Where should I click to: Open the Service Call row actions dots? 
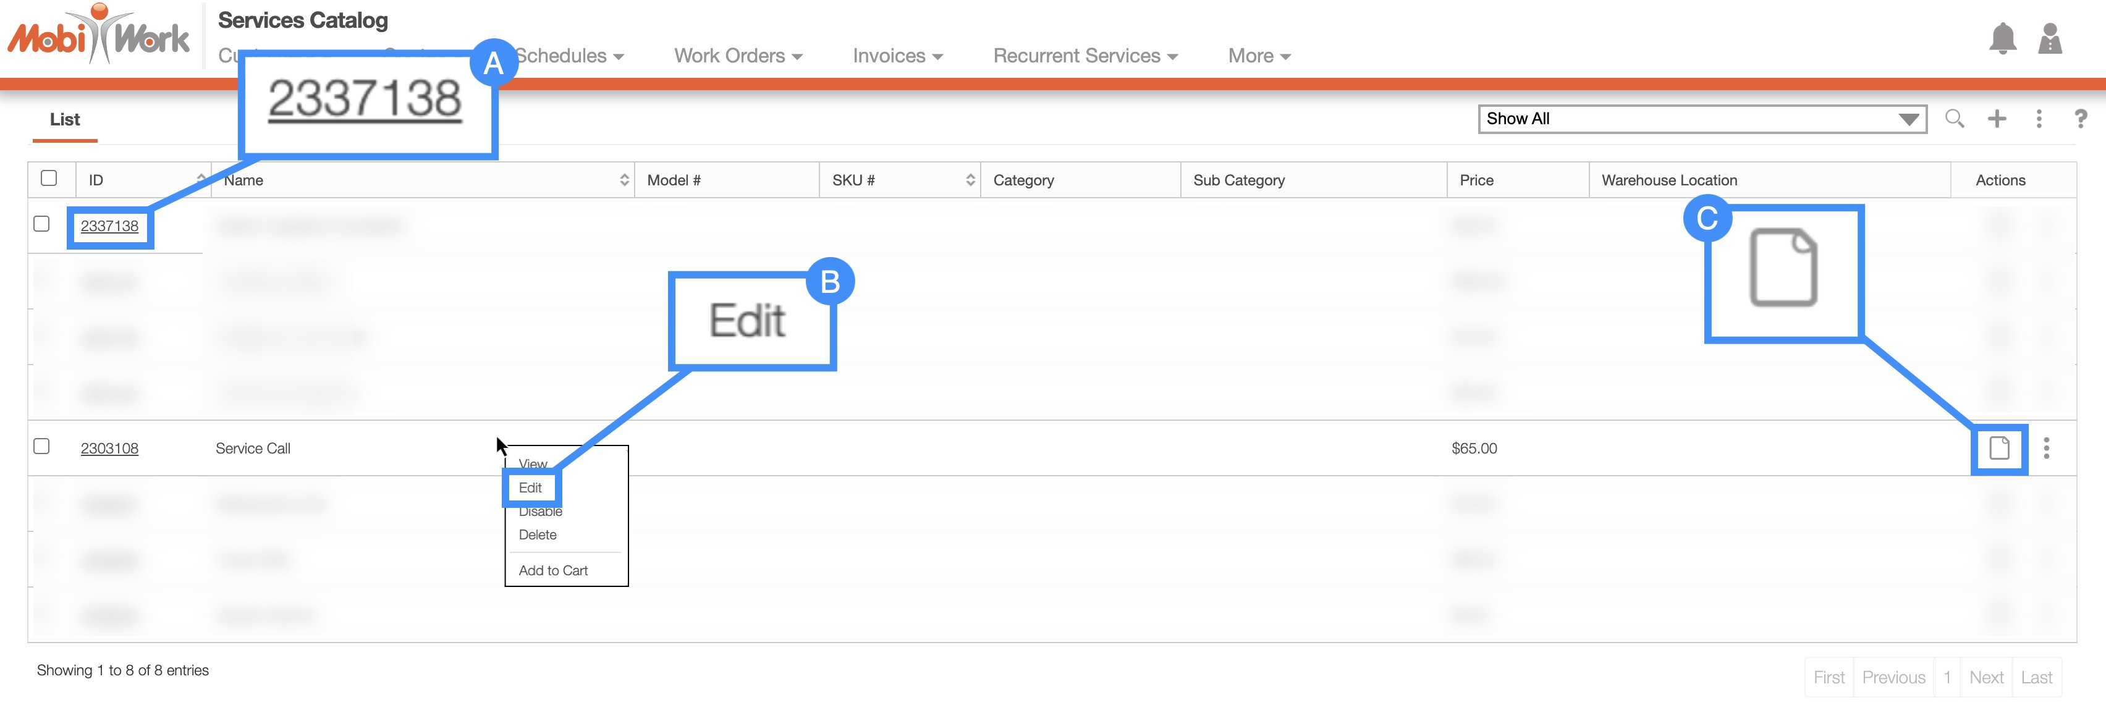point(2046,448)
